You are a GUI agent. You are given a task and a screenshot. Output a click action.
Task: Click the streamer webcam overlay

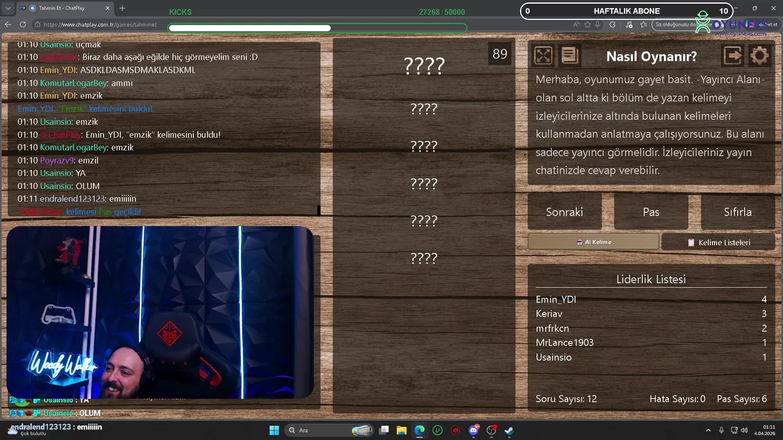pyautogui.click(x=160, y=312)
